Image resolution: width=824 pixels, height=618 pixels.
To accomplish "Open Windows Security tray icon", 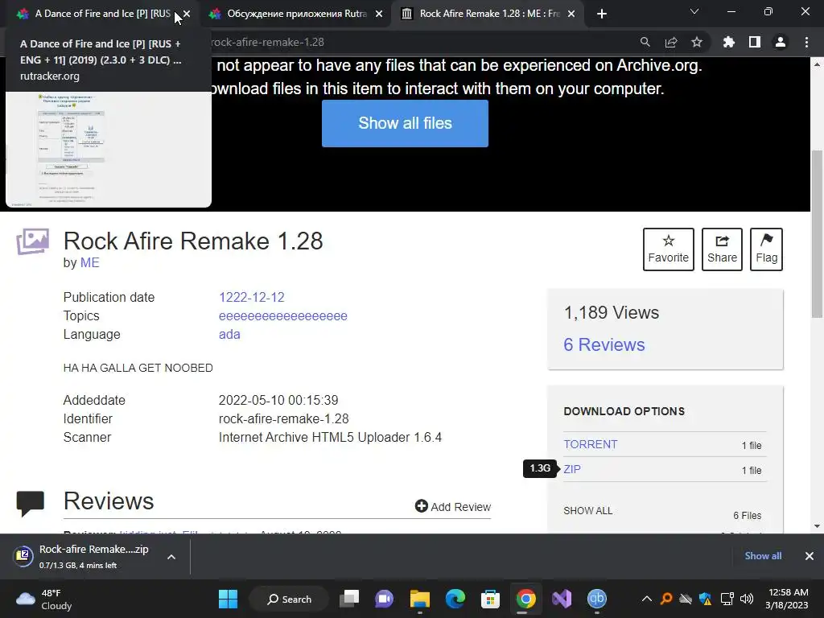I will point(705,599).
